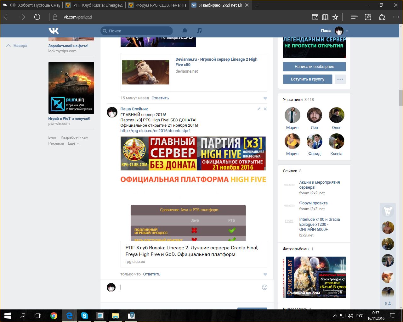Reply to the 15 минут назад comment
This screenshot has height=322, width=403.
(x=160, y=98)
